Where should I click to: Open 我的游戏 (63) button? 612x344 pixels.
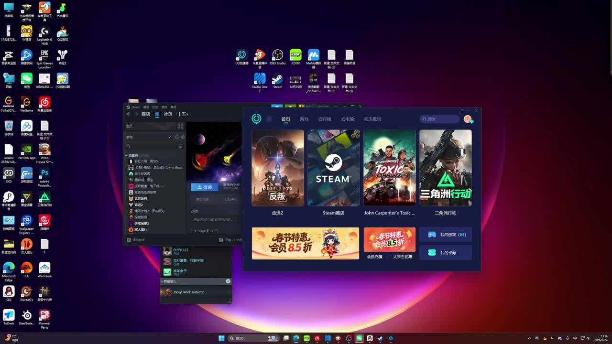click(446, 235)
